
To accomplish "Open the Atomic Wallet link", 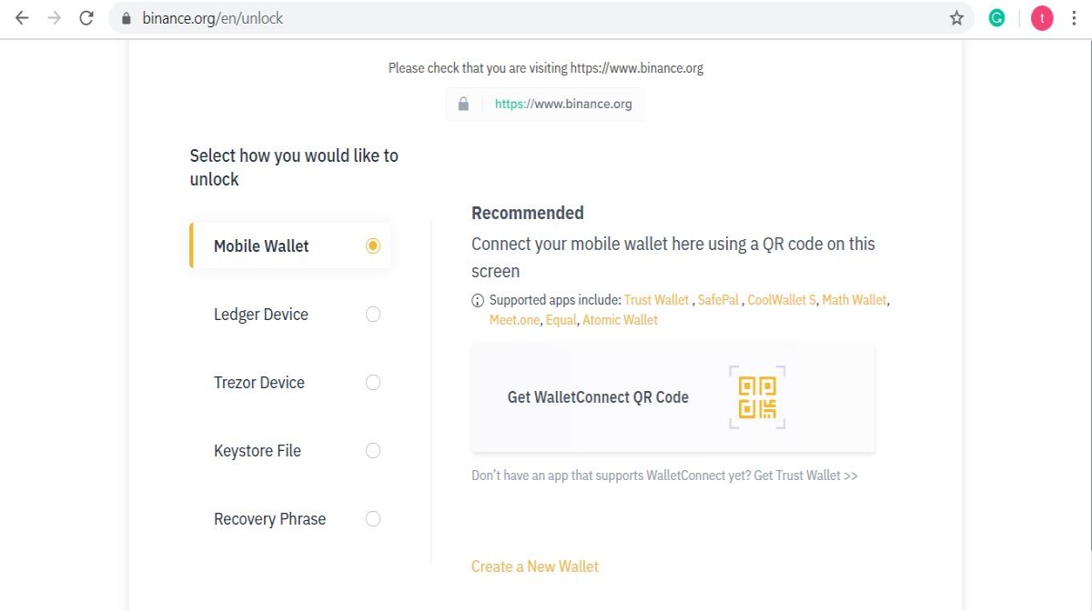I will point(620,320).
